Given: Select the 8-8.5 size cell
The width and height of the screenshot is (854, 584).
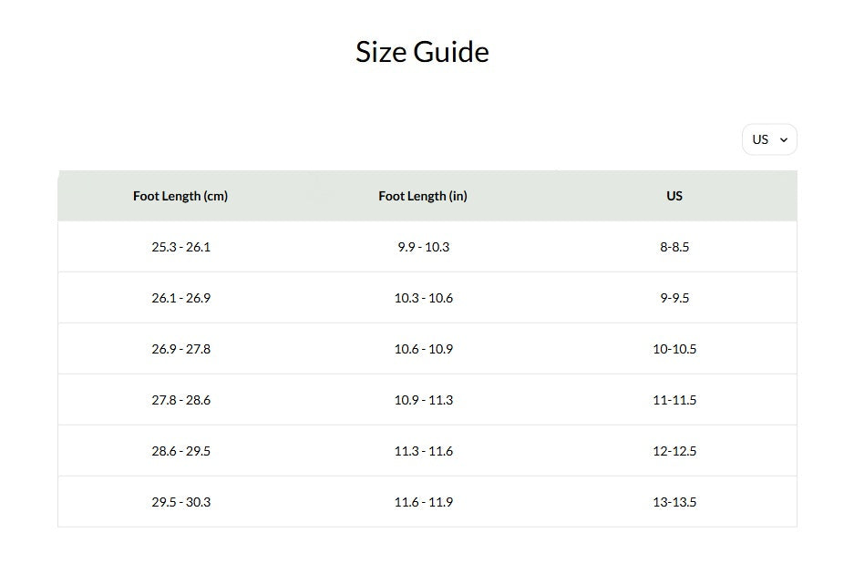Looking at the screenshot, I should click(674, 246).
